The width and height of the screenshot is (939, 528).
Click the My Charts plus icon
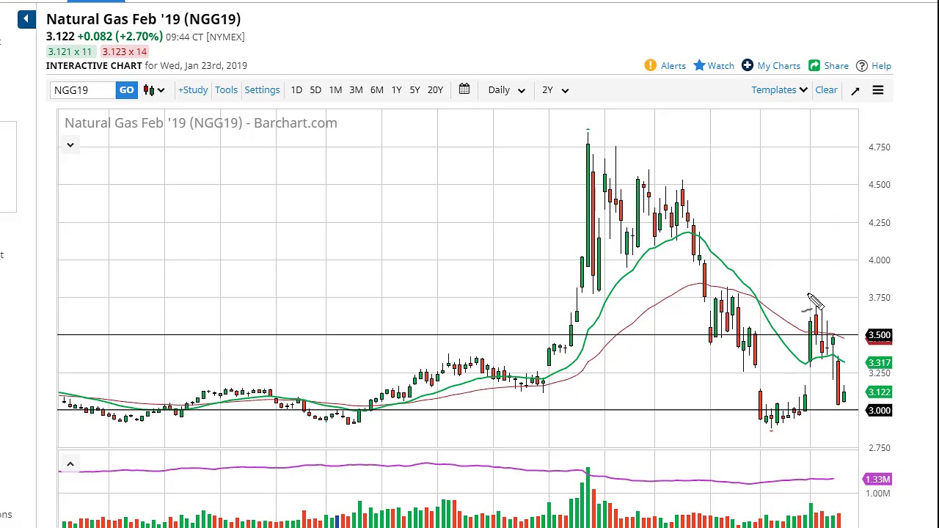[747, 66]
